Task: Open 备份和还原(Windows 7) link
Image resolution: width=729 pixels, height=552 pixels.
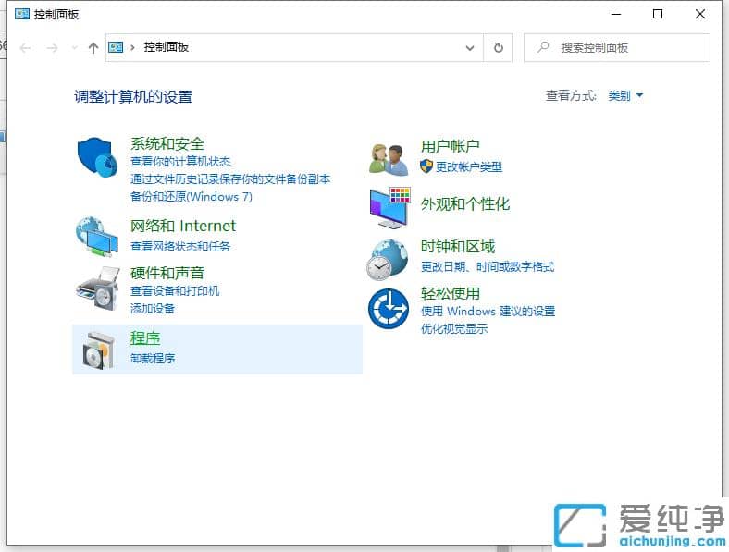Action: point(192,197)
